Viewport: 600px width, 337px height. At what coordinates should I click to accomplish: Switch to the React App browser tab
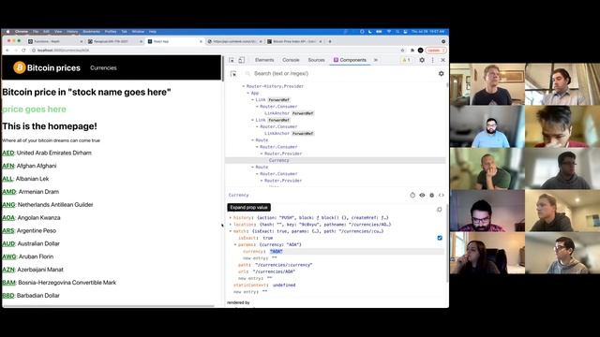(174, 41)
